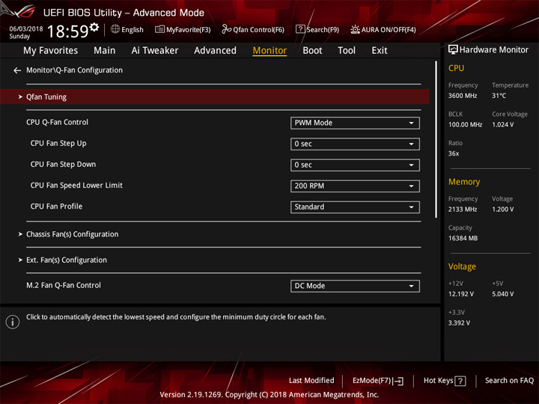Image resolution: width=539 pixels, height=404 pixels.
Task: Click the 5.040 V reading
Action: pyautogui.click(x=502, y=294)
